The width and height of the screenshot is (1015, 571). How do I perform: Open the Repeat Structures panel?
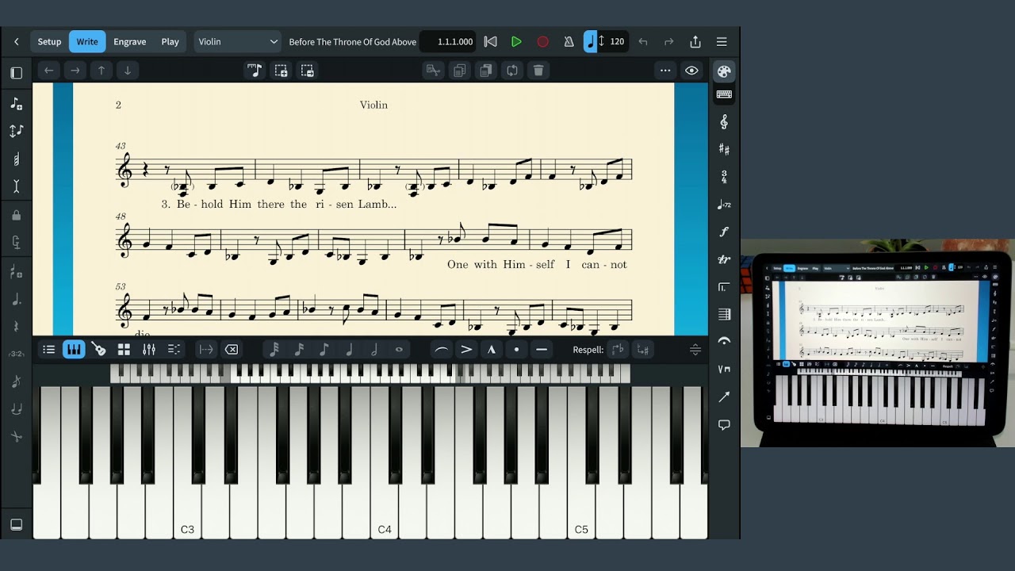[x=724, y=287]
